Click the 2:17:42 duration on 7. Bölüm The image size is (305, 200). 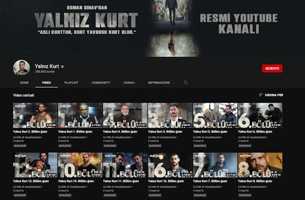(x=231, y=174)
